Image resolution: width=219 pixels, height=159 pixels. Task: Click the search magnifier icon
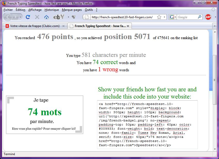[200, 17]
